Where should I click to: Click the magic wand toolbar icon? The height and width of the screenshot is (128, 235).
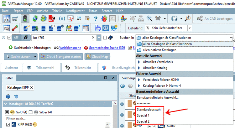(x=149, y=19)
